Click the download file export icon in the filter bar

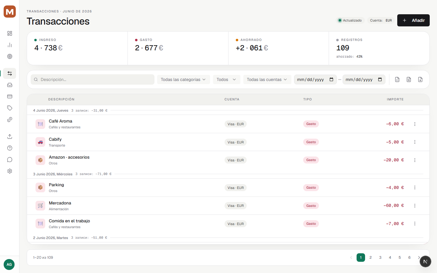420,79
